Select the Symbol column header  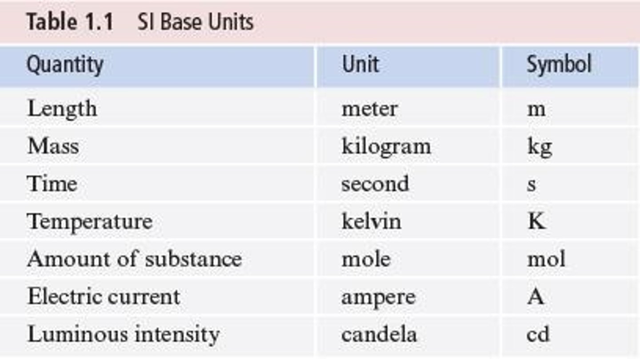(559, 65)
